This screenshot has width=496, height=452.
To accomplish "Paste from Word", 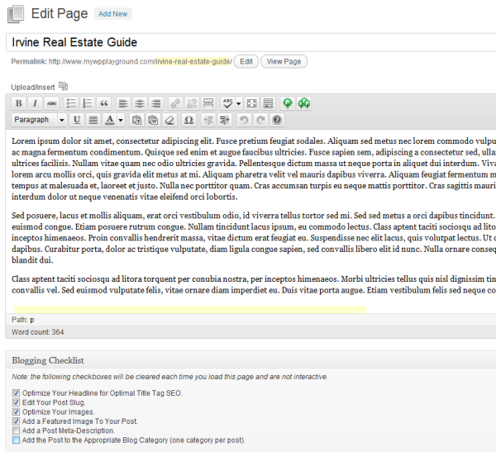I will click(153, 120).
